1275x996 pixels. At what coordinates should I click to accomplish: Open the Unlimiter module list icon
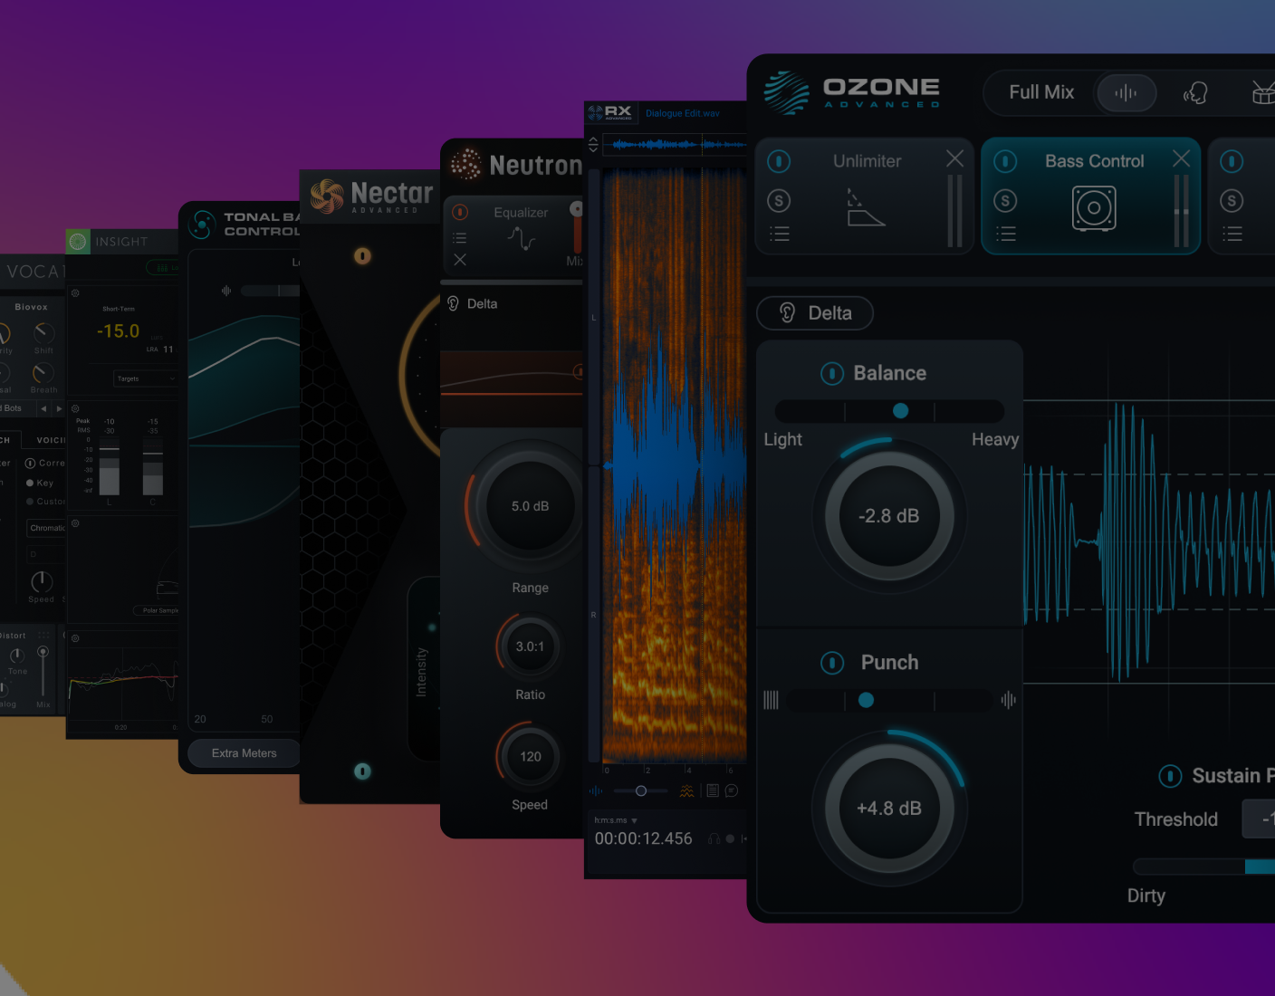[x=779, y=235]
